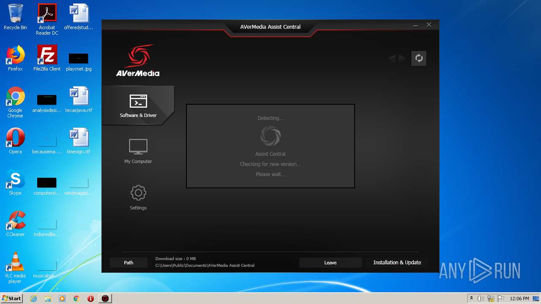This screenshot has height=304, width=541.
Task: Open Acrobat Reader DC shortcut
Action: 47,19
